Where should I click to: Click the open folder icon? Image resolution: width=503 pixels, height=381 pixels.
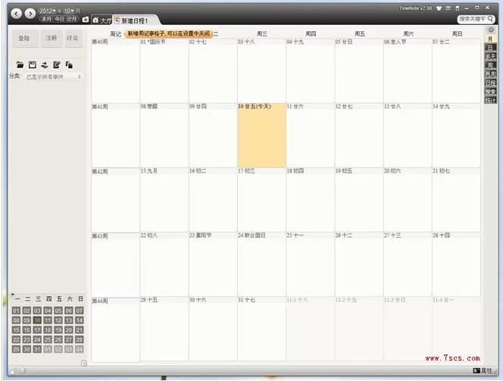20,65
